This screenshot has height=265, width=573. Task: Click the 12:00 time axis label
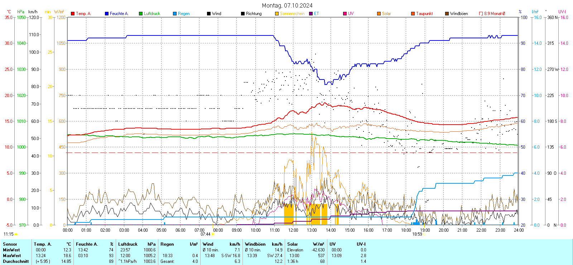coord(293,230)
